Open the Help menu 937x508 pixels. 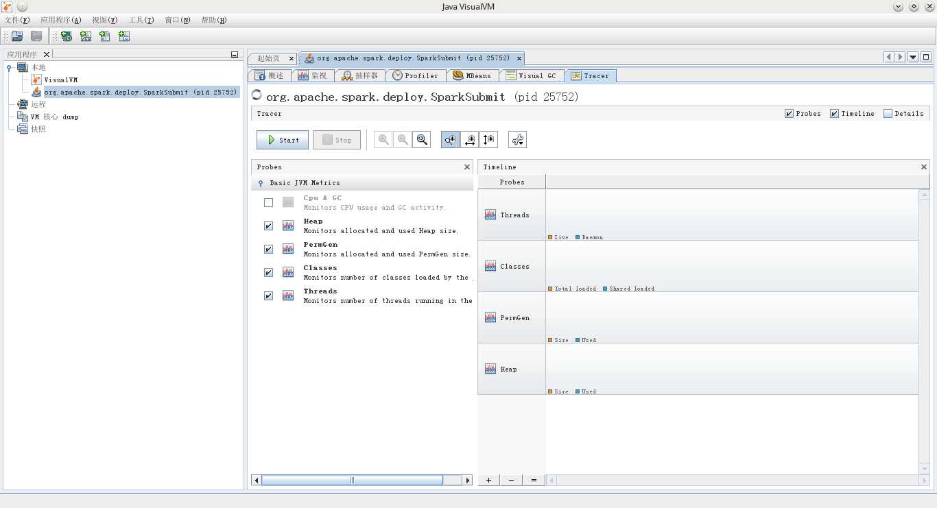214,20
